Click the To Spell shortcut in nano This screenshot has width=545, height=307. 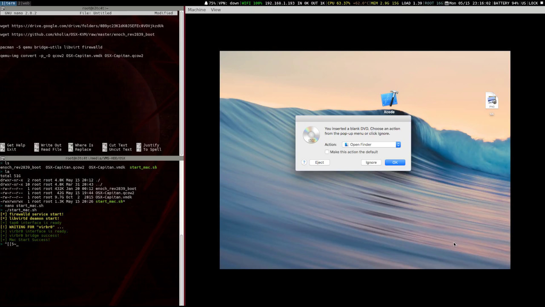pos(149,150)
